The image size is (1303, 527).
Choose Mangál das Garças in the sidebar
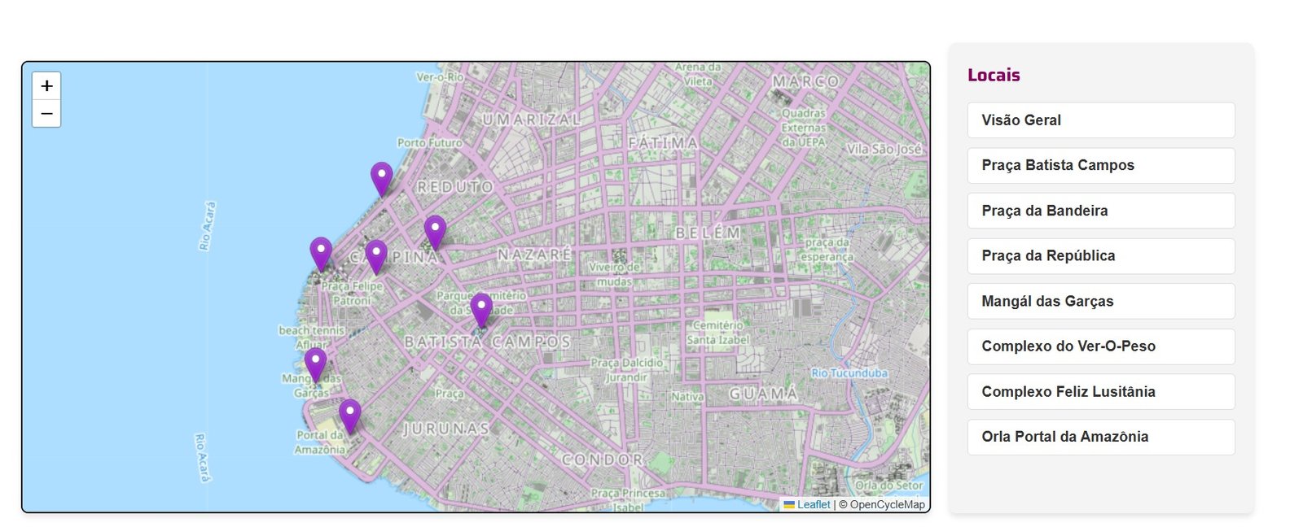(1100, 301)
